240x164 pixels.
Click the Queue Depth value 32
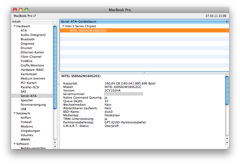tap(106, 101)
